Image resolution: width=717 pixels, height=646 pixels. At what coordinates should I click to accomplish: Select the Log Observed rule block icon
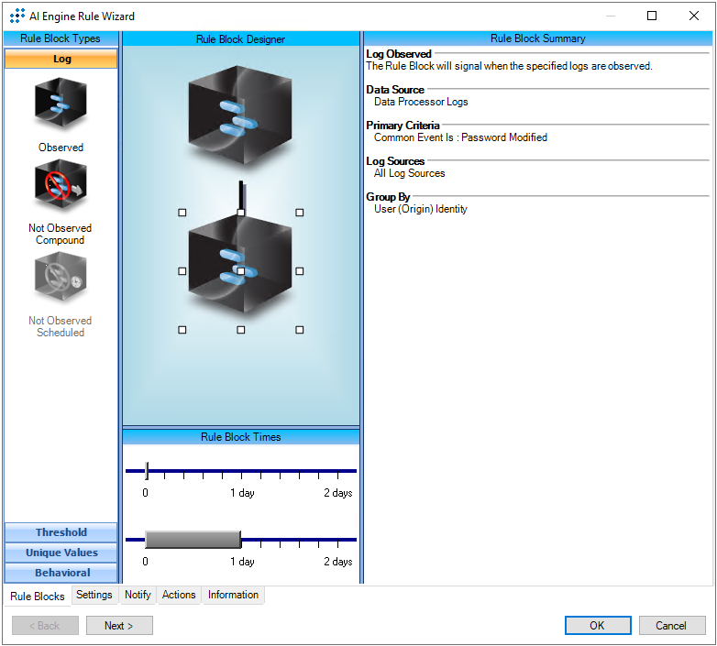tap(61, 105)
